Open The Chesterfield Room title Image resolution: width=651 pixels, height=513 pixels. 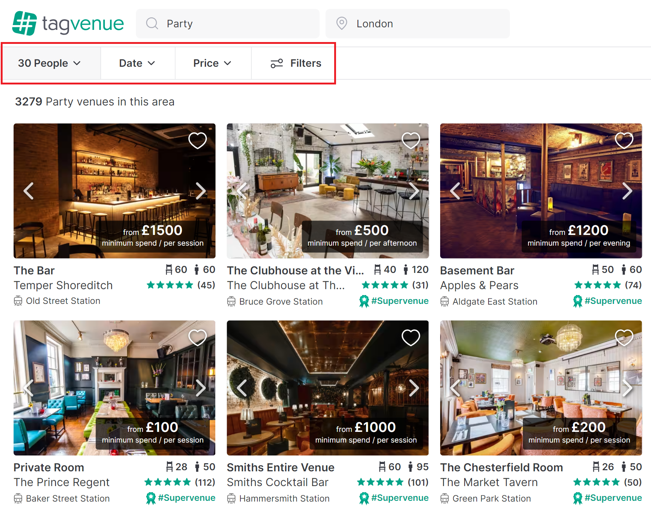tap(501, 467)
